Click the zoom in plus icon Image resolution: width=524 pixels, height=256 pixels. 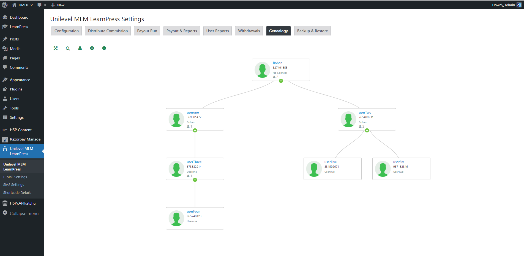pos(92,48)
